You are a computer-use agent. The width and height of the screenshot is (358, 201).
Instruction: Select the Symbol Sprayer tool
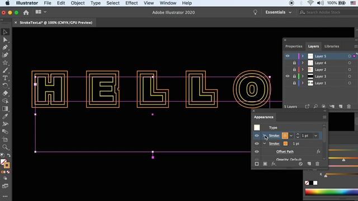point(5,124)
